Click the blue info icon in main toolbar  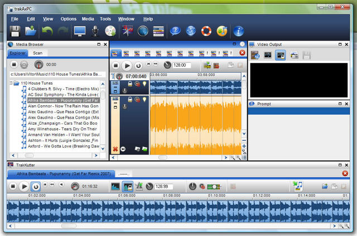click(239, 31)
